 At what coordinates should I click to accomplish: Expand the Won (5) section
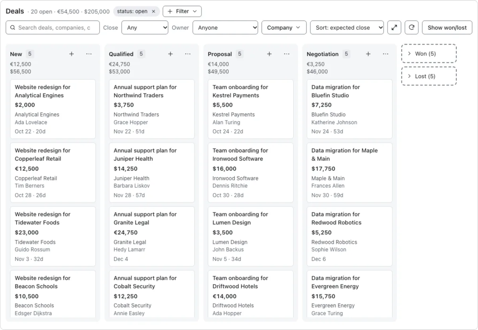[429, 53]
